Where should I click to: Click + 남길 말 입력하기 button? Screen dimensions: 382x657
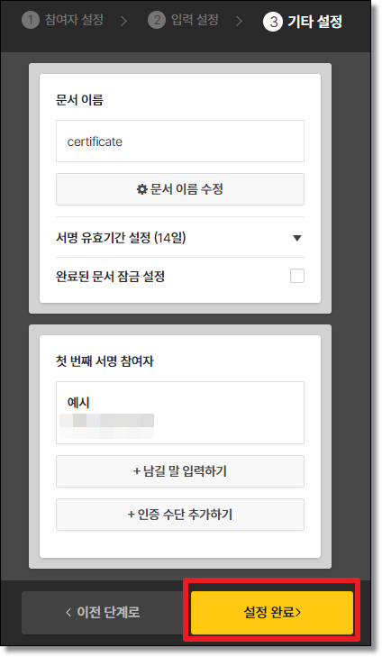[180, 471]
